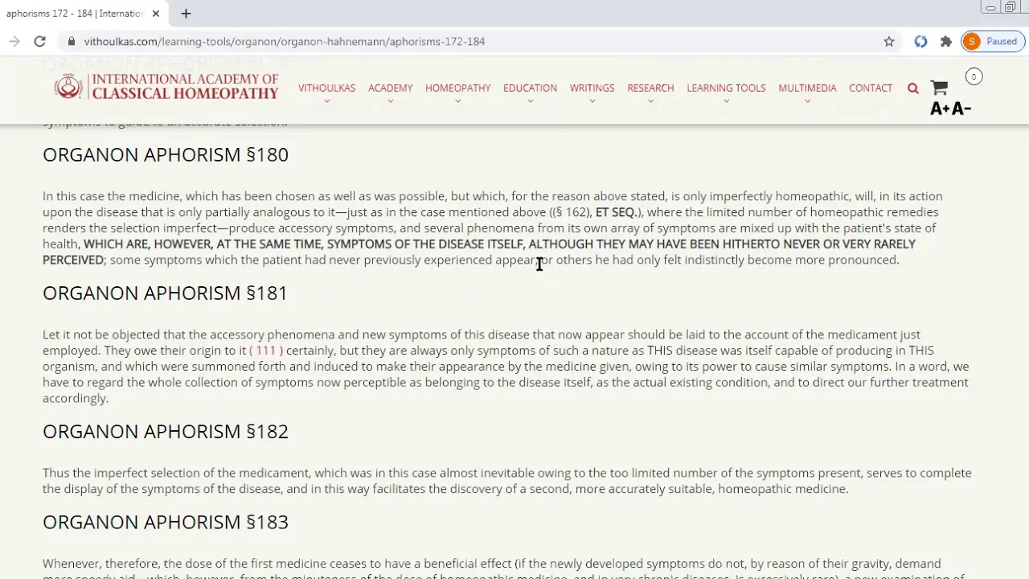Expand the chevron under RESEARCH

click(x=650, y=101)
